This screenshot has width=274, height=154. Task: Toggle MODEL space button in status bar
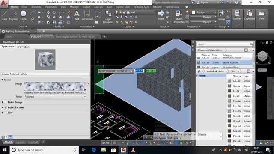[107, 143]
